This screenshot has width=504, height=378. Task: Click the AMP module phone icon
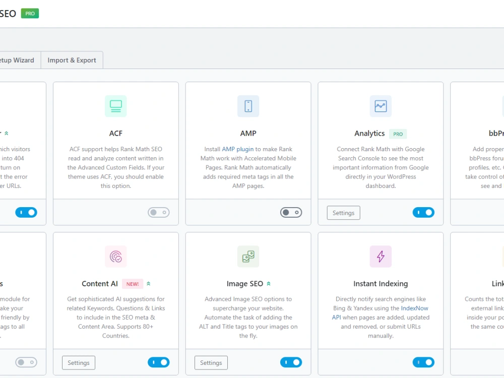pos(248,106)
